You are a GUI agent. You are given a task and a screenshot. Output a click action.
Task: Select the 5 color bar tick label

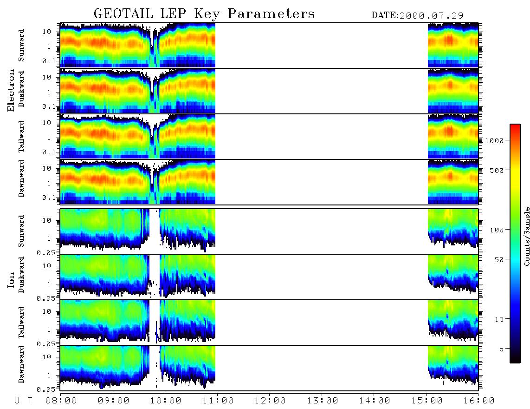pos(501,349)
